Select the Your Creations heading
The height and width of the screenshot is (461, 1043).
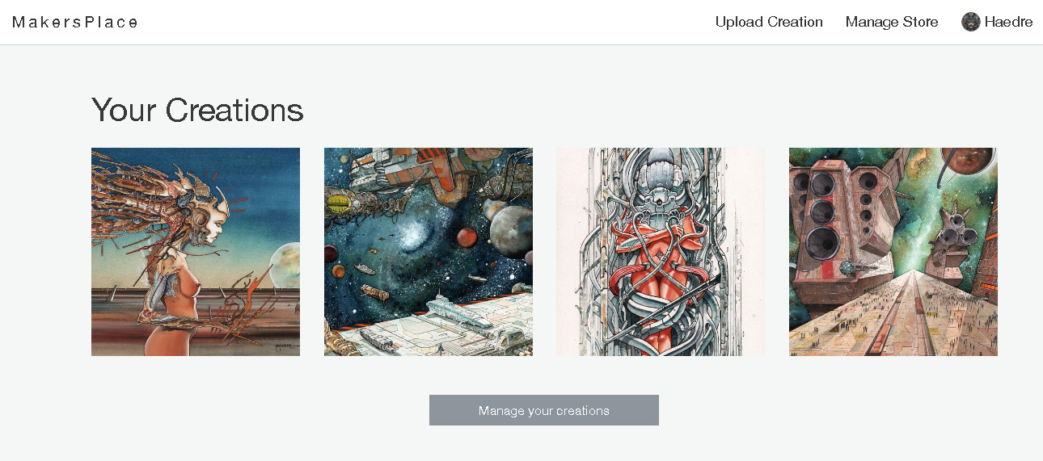coord(197,110)
